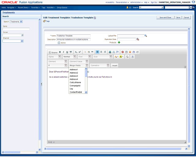The image size is (196, 157).
Task: Align text right
Action: (105, 52)
